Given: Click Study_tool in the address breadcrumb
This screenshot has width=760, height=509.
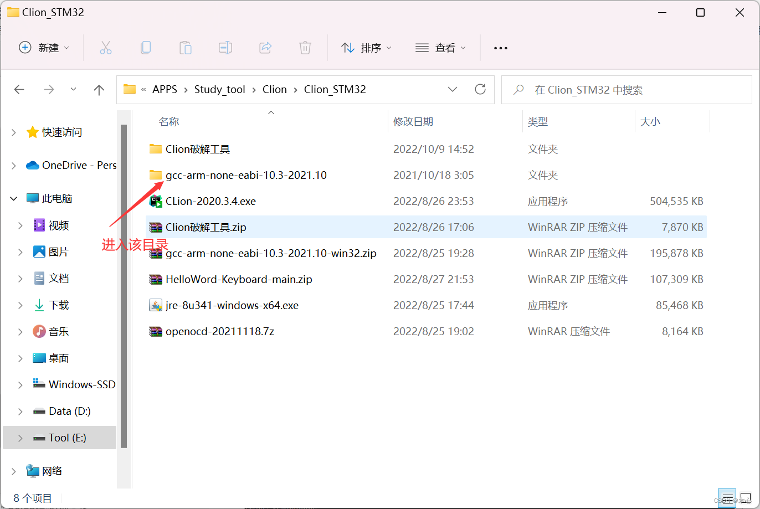Looking at the screenshot, I should 219,89.
